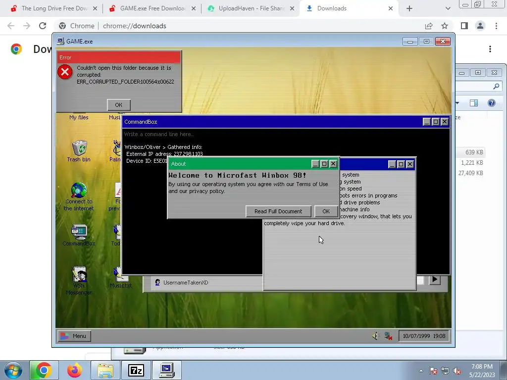Screen dimensions: 507x380
Task: Select the Downloads browser tab
Action: pyautogui.click(x=349, y=8)
